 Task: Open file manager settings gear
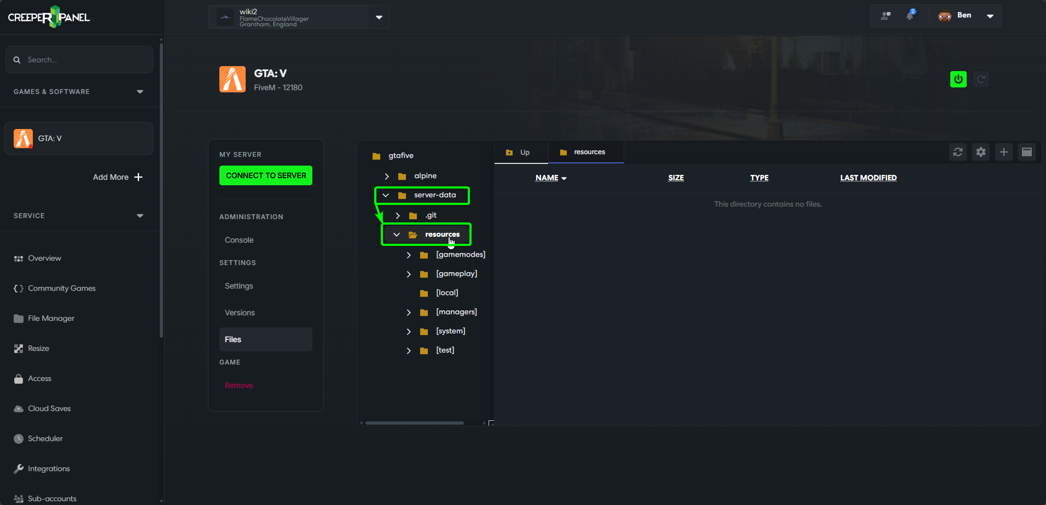[x=980, y=152]
